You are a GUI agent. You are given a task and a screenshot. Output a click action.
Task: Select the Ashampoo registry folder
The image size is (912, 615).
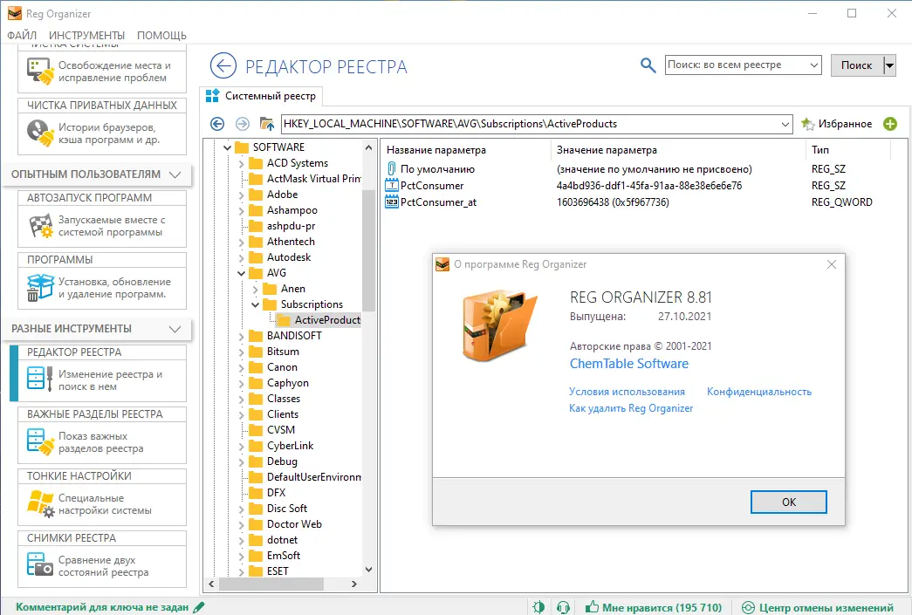pyautogui.click(x=292, y=210)
